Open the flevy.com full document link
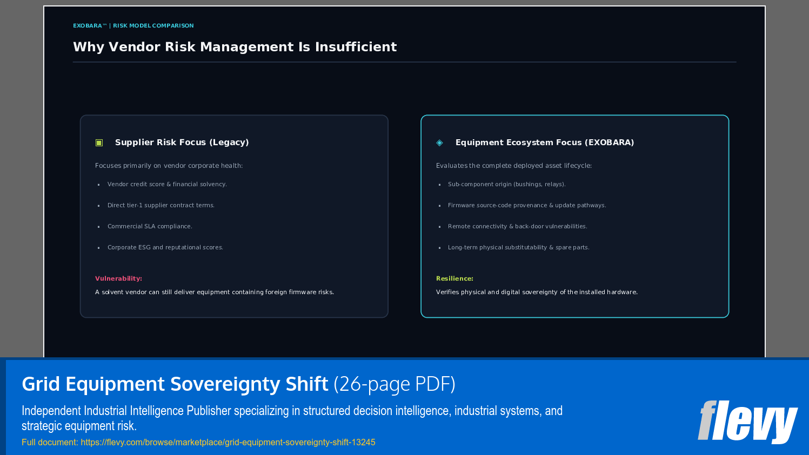Image resolution: width=809 pixels, height=455 pixels. [228, 442]
